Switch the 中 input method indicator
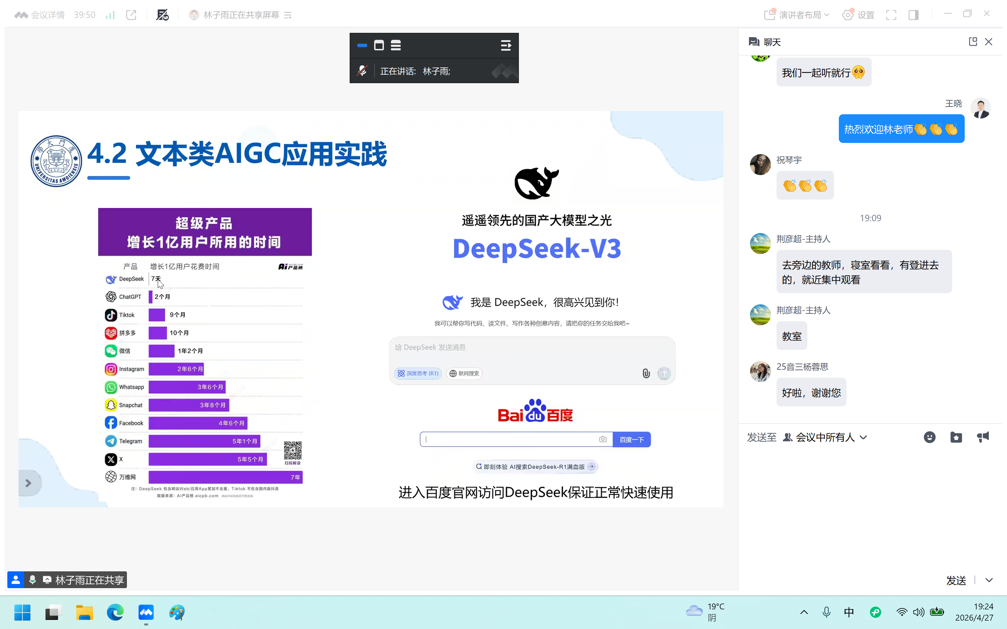The height and width of the screenshot is (629, 1007). coord(849,612)
